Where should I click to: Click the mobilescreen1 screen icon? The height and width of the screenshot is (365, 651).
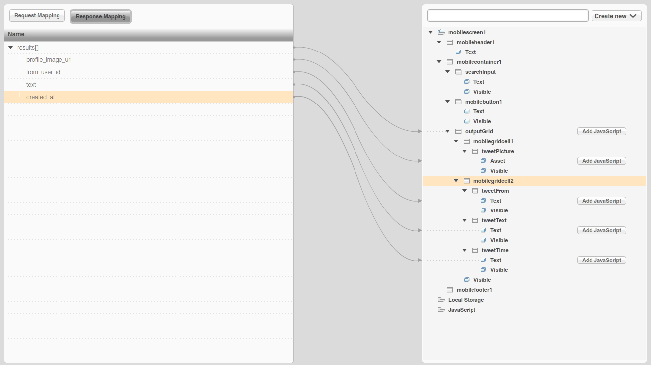pyautogui.click(x=441, y=32)
